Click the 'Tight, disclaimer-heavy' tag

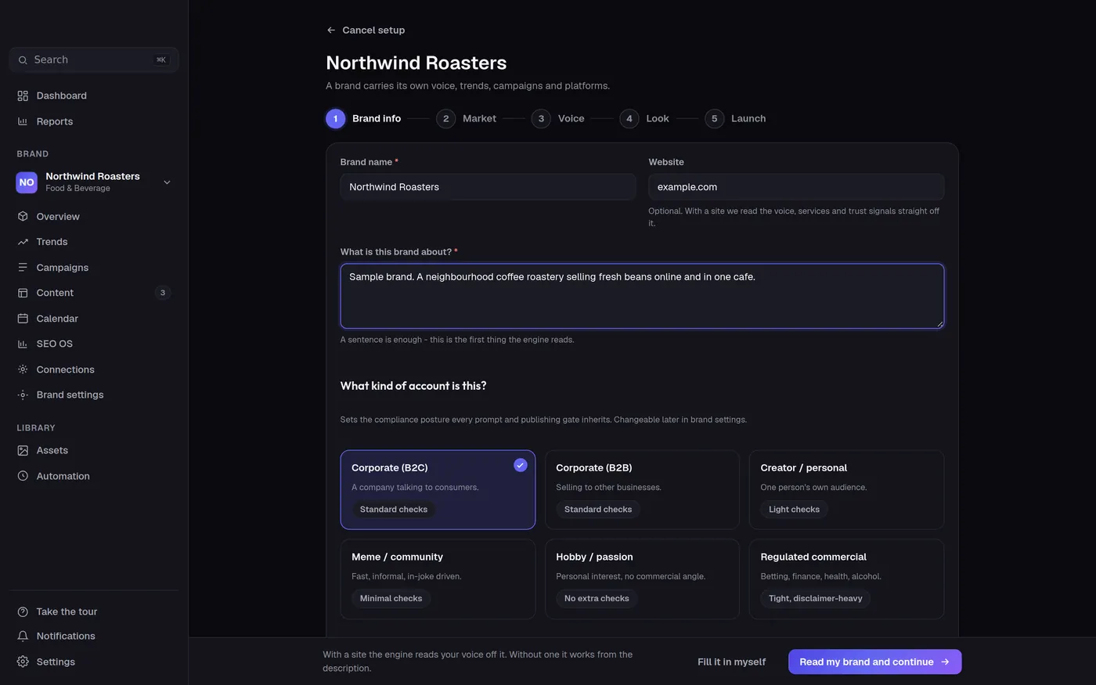(815, 599)
